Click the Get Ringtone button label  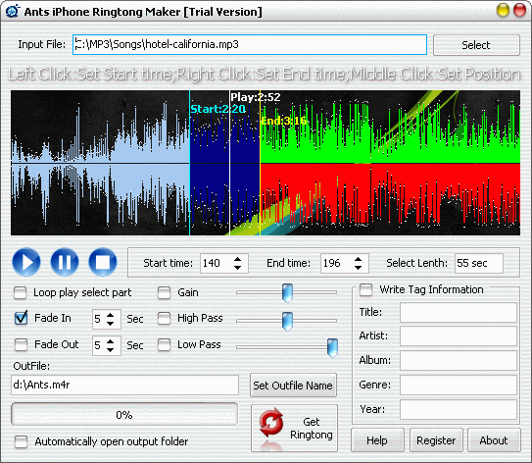[312, 428]
